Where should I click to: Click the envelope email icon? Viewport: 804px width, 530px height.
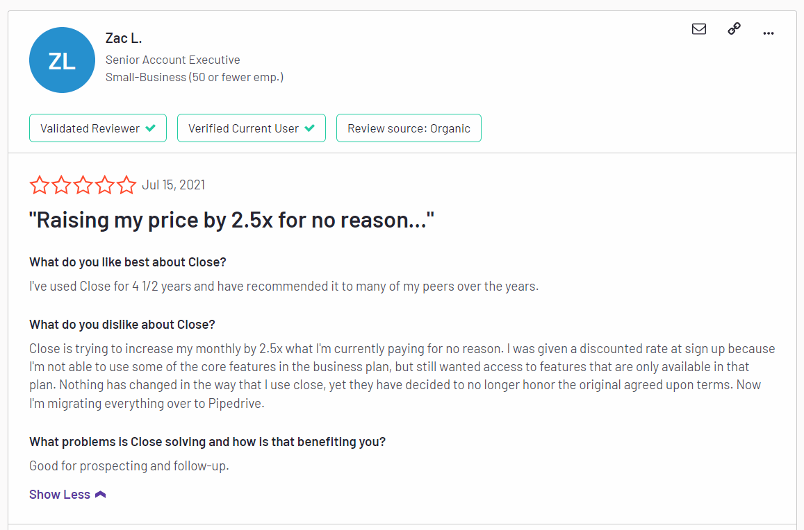tap(699, 29)
